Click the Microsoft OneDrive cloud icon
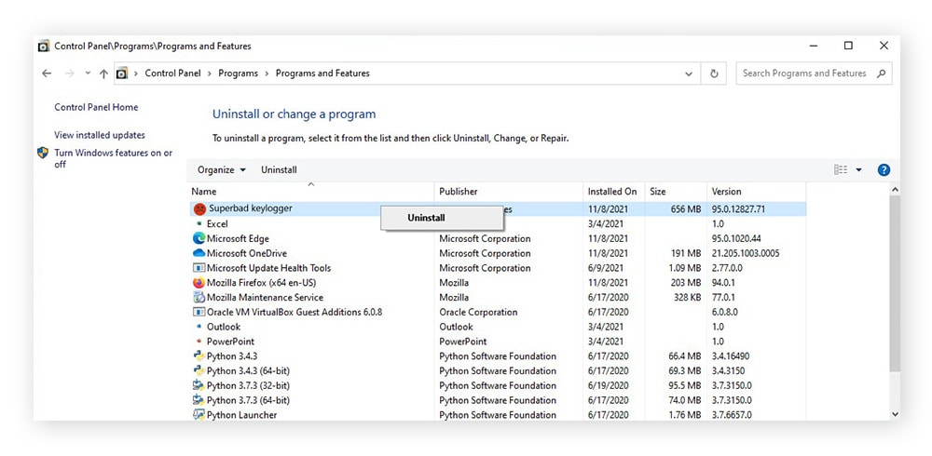The width and height of the screenshot is (932, 456). [x=199, y=253]
